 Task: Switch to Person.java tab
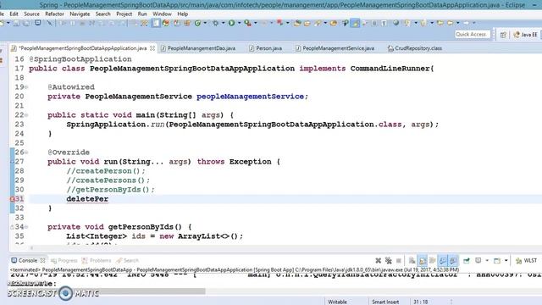tap(266, 48)
